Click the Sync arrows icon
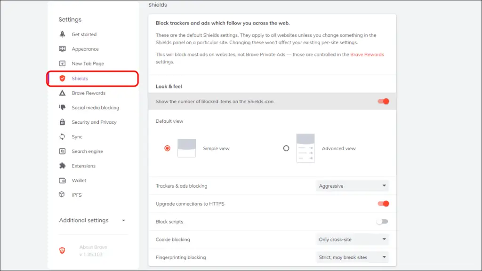This screenshot has height=271, width=482. click(x=62, y=136)
